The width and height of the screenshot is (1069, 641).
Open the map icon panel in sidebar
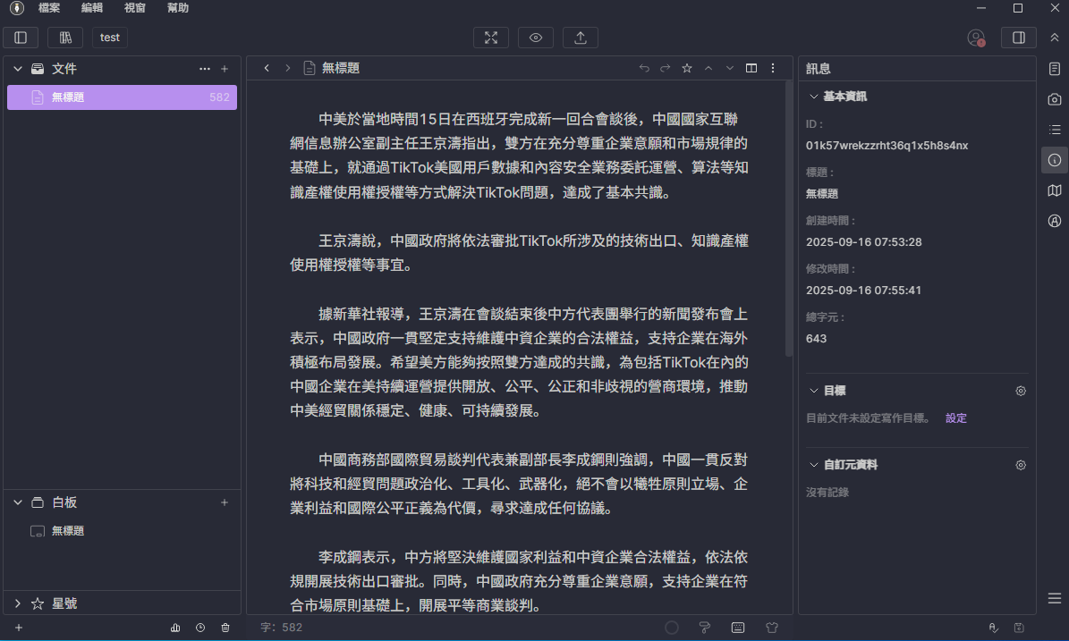pyautogui.click(x=1055, y=190)
